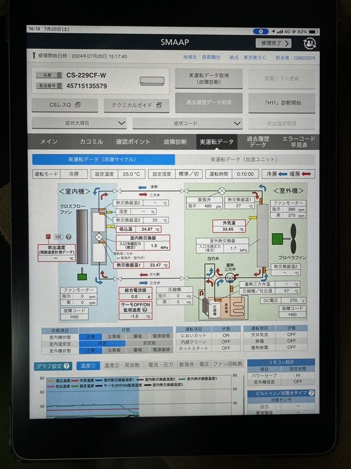The image size is (351, 469).
Task: Select the ファン回転数 graph tab
Action: (228, 364)
